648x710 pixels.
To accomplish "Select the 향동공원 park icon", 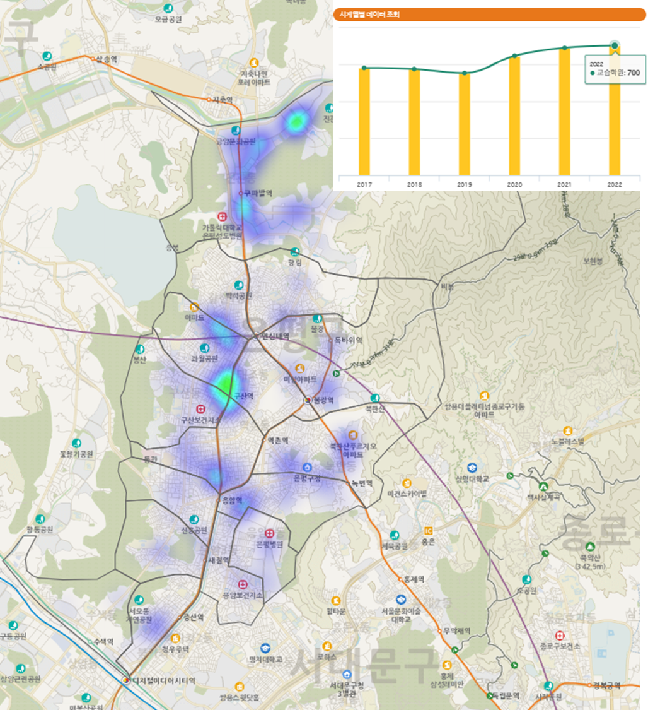I will tap(40, 519).
